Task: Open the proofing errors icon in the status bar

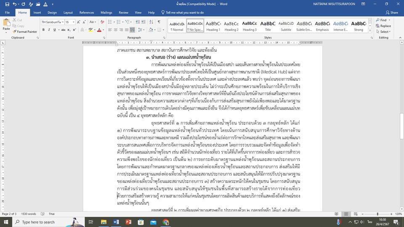Action: pos(43,214)
